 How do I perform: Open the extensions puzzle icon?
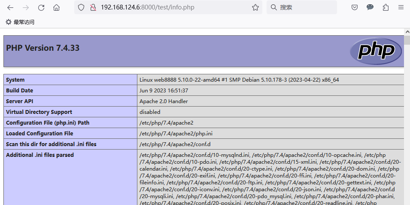386,7
